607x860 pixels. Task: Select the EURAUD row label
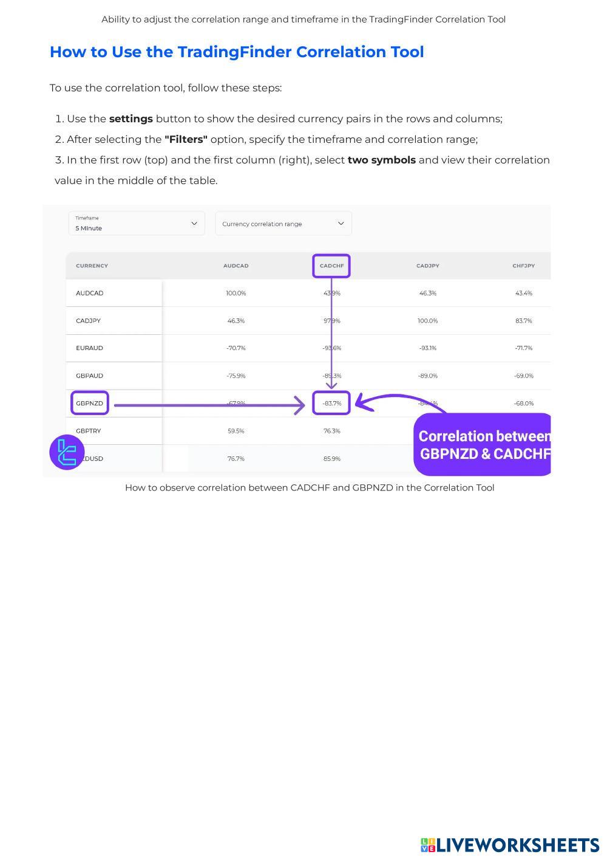pos(89,348)
